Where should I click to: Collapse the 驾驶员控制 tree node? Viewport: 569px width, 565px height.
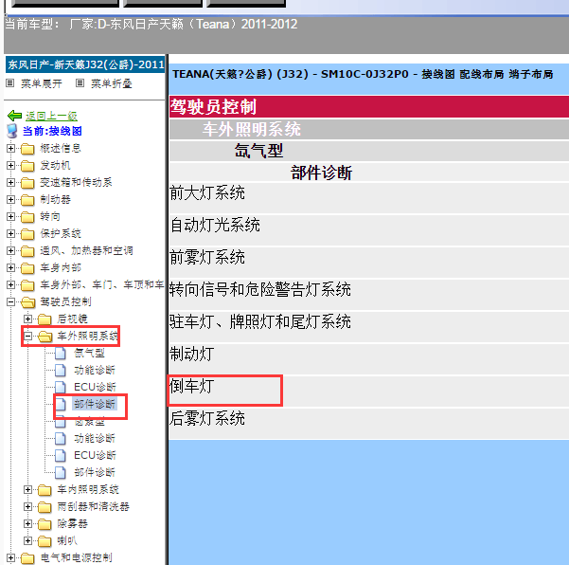click(x=10, y=302)
